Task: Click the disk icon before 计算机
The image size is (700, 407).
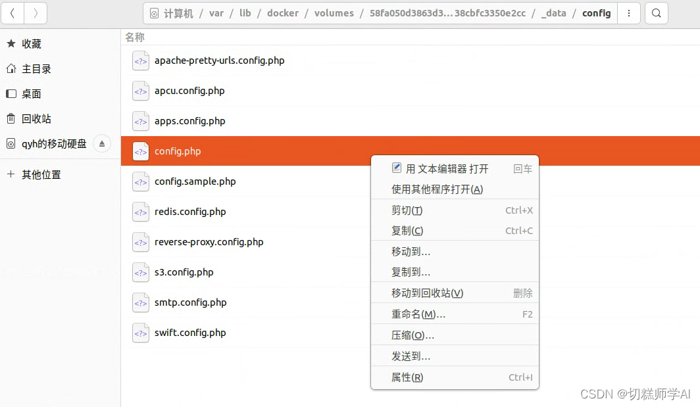Action: (x=154, y=14)
